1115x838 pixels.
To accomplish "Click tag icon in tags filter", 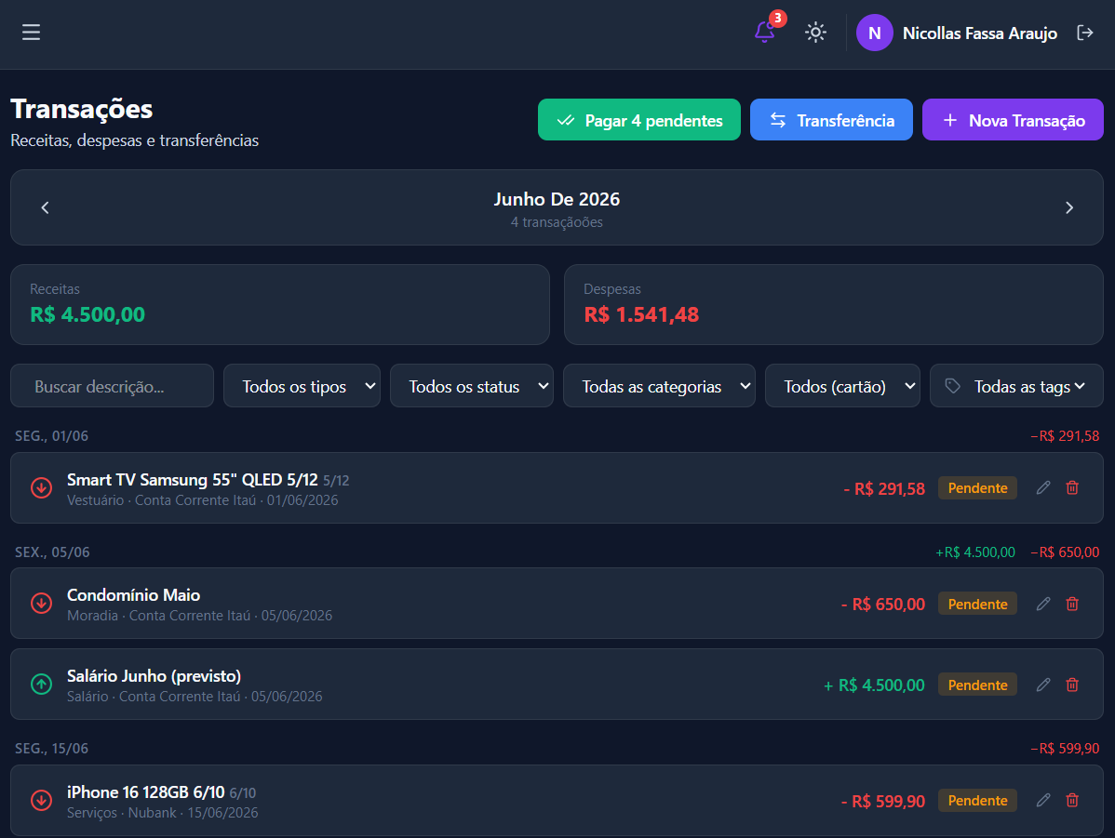I will tap(952, 386).
